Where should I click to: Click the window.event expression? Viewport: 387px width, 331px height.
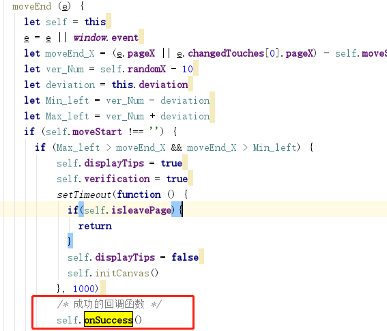point(106,38)
